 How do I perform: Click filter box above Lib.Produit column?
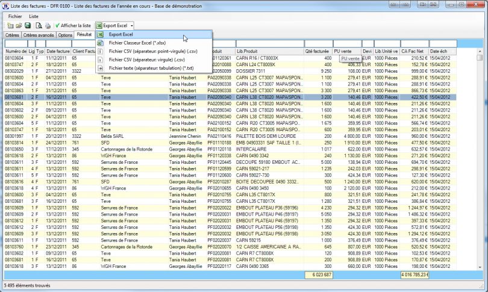click(x=269, y=43)
